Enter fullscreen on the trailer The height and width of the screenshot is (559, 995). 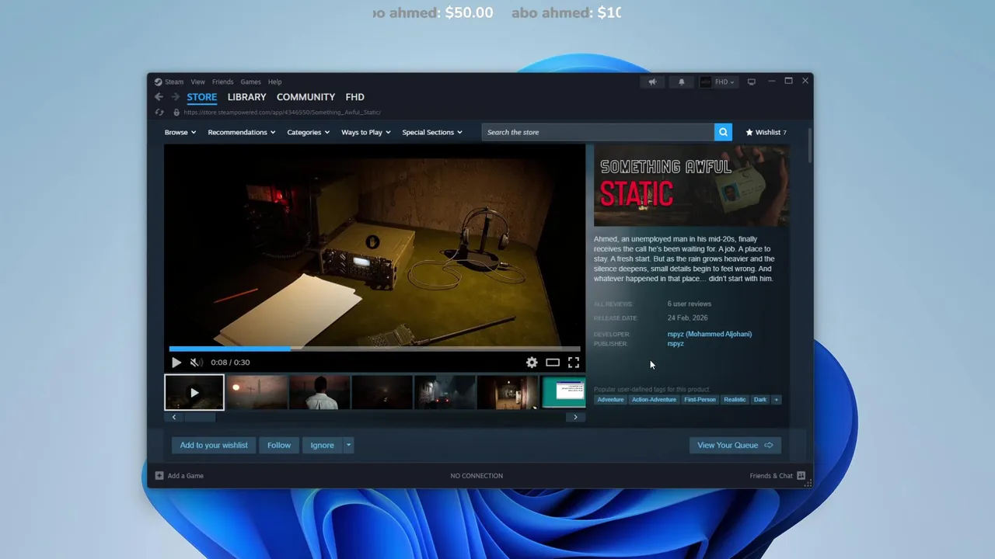coord(574,363)
